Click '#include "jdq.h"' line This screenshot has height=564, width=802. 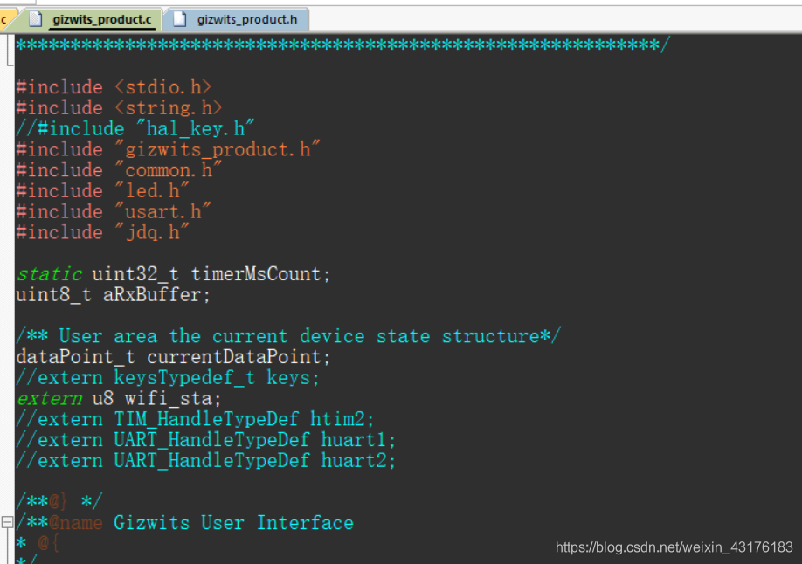pos(103,232)
